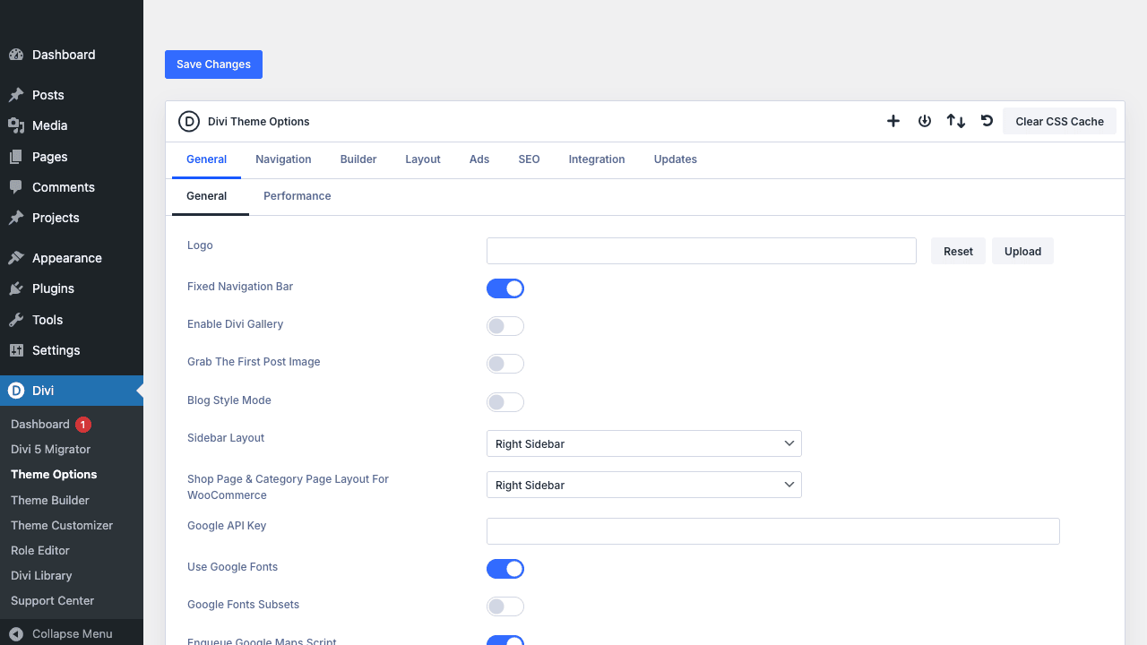Click the Appearance paintbrush icon
The height and width of the screenshot is (645, 1147).
pos(16,258)
